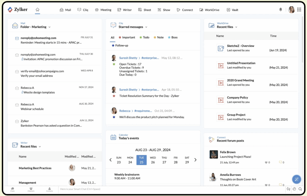The width and height of the screenshot is (307, 196).
Task: Expand the Folder - Marketing dropdown
Action: click(49, 27)
